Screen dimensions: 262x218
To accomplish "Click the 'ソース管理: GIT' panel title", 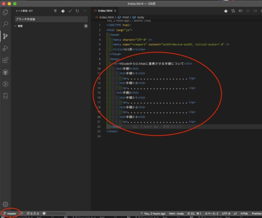I will 24,11.
